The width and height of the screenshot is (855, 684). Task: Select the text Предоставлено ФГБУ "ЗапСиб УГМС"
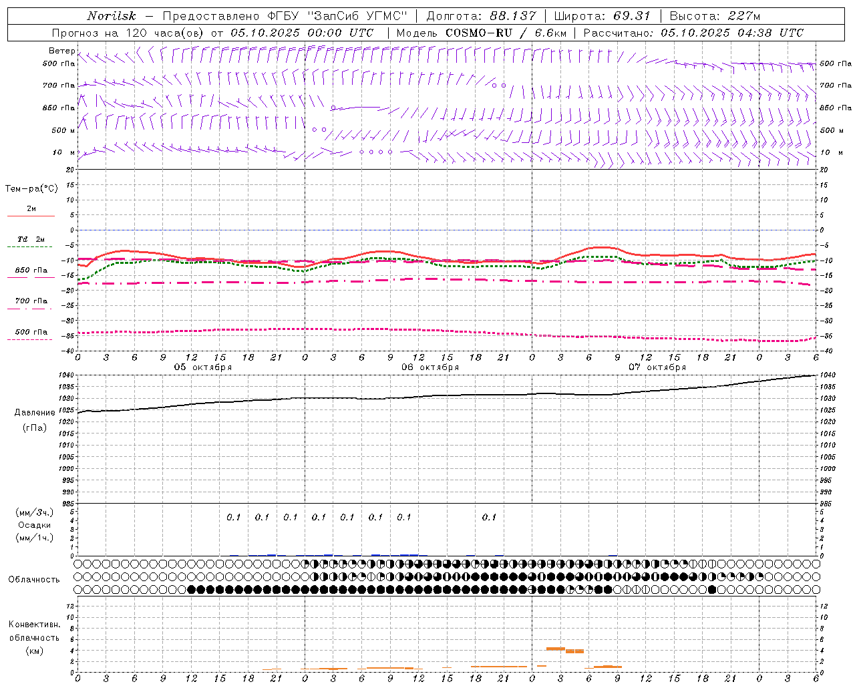click(285, 16)
